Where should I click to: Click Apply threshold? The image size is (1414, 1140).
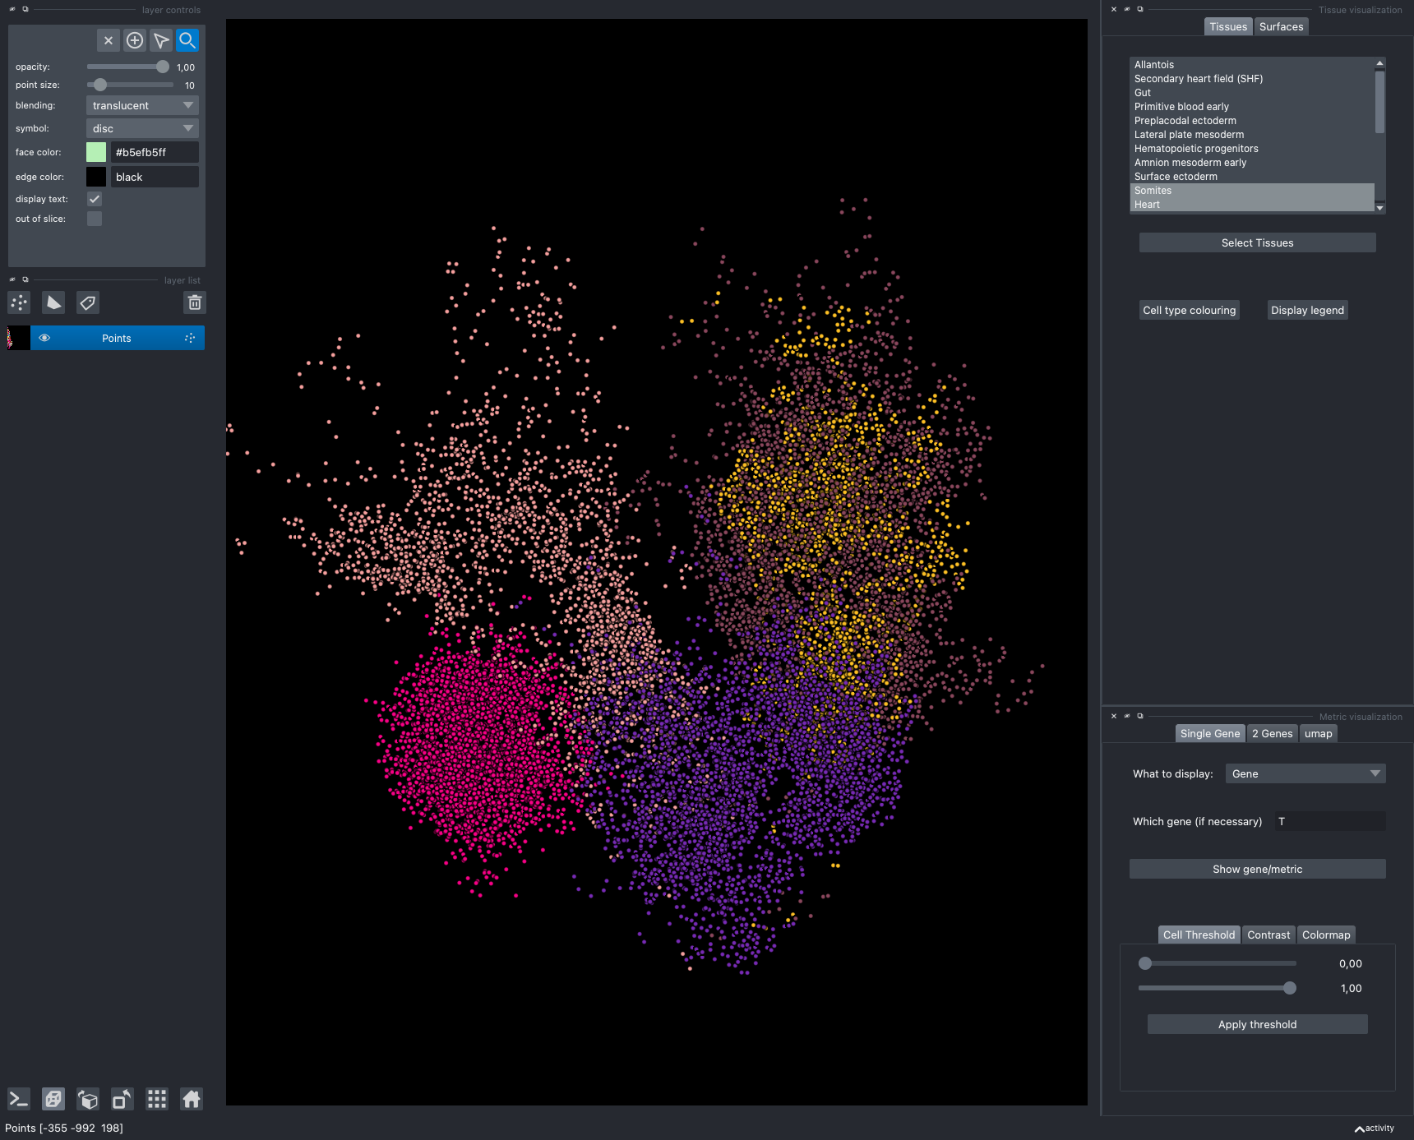tap(1256, 1024)
